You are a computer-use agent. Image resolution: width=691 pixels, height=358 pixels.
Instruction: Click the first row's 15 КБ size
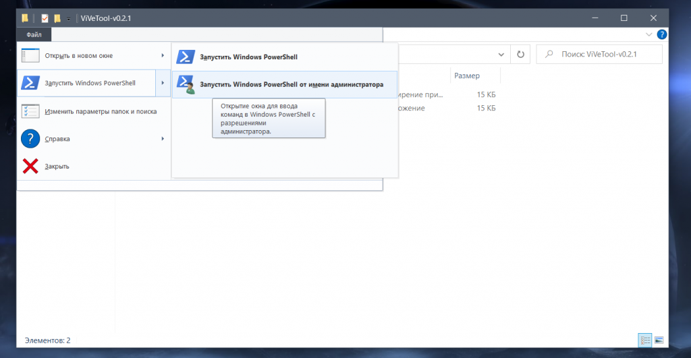coord(486,94)
